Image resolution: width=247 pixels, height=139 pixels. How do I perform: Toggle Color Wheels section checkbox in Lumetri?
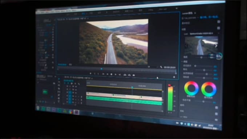[x=216, y=114]
